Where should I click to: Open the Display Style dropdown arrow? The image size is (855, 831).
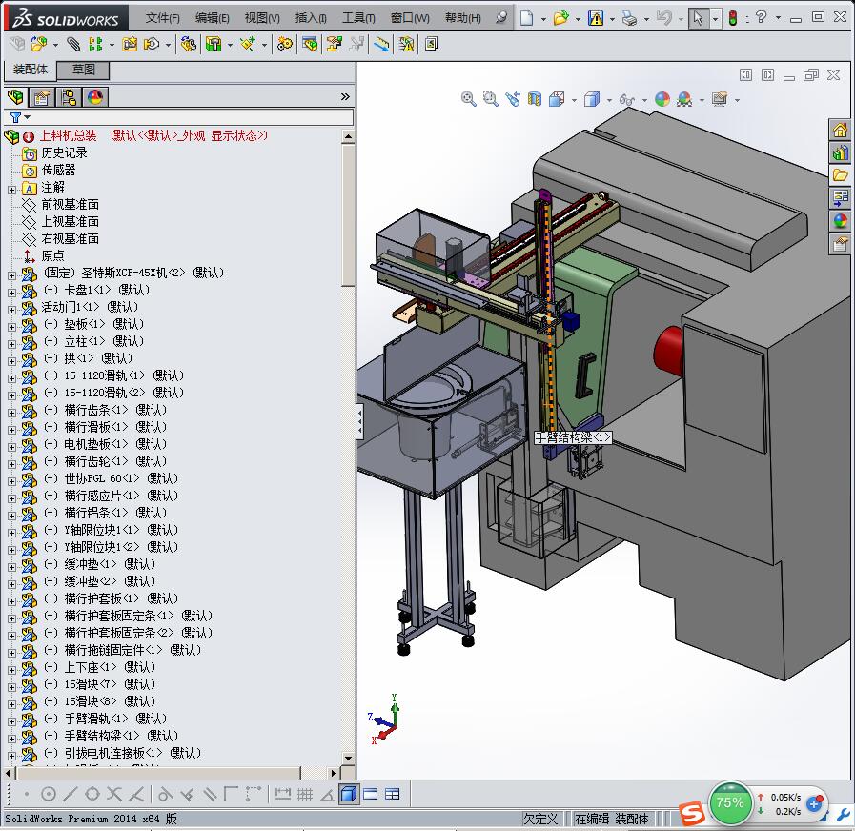click(x=608, y=100)
